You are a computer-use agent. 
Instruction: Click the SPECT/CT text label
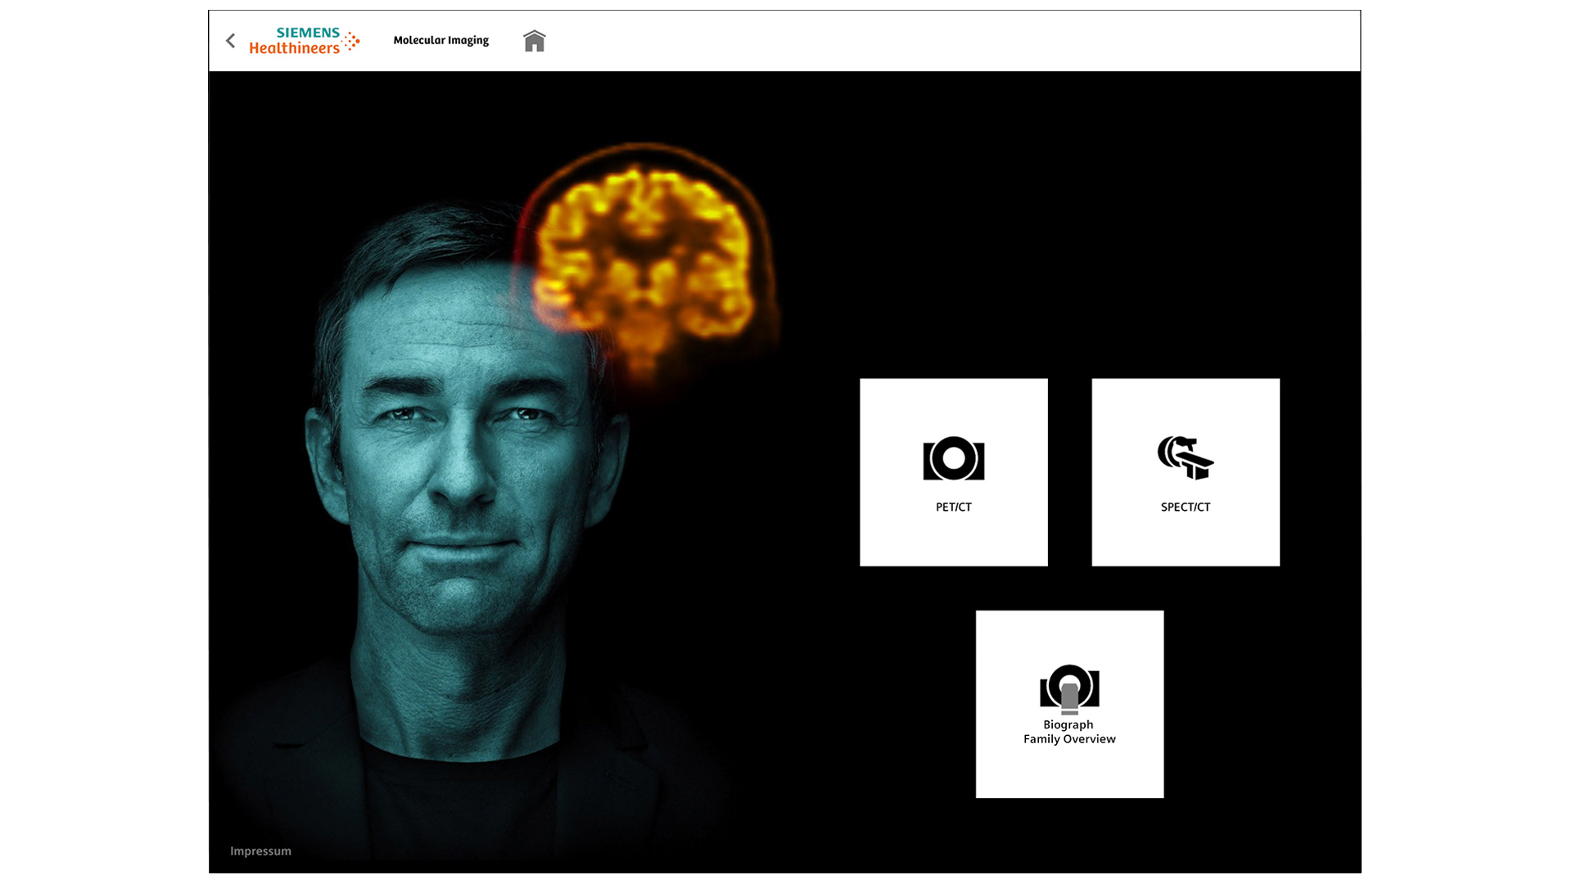click(x=1185, y=507)
